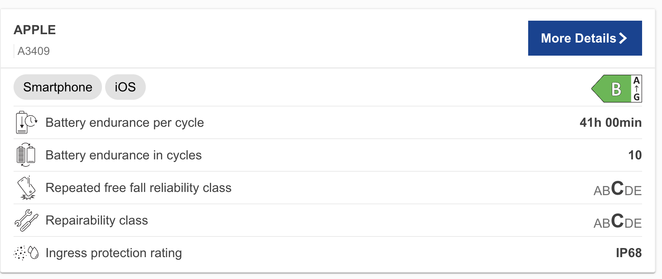Click the Repeated free fall reliability class label

(x=138, y=188)
